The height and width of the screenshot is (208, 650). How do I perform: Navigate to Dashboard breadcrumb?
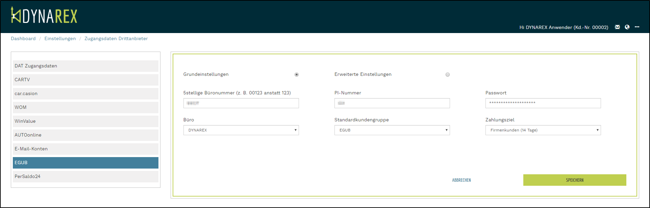tap(23, 39)
